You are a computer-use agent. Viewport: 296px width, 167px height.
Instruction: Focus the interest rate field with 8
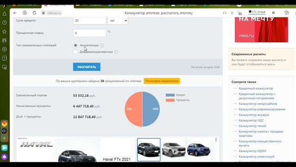[89, 33]
